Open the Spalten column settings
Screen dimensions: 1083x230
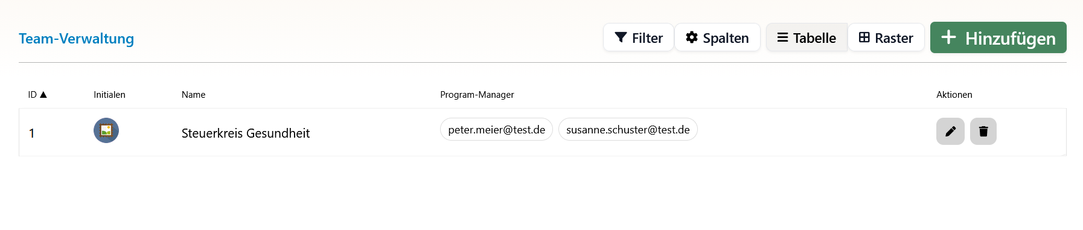[717, 37]
